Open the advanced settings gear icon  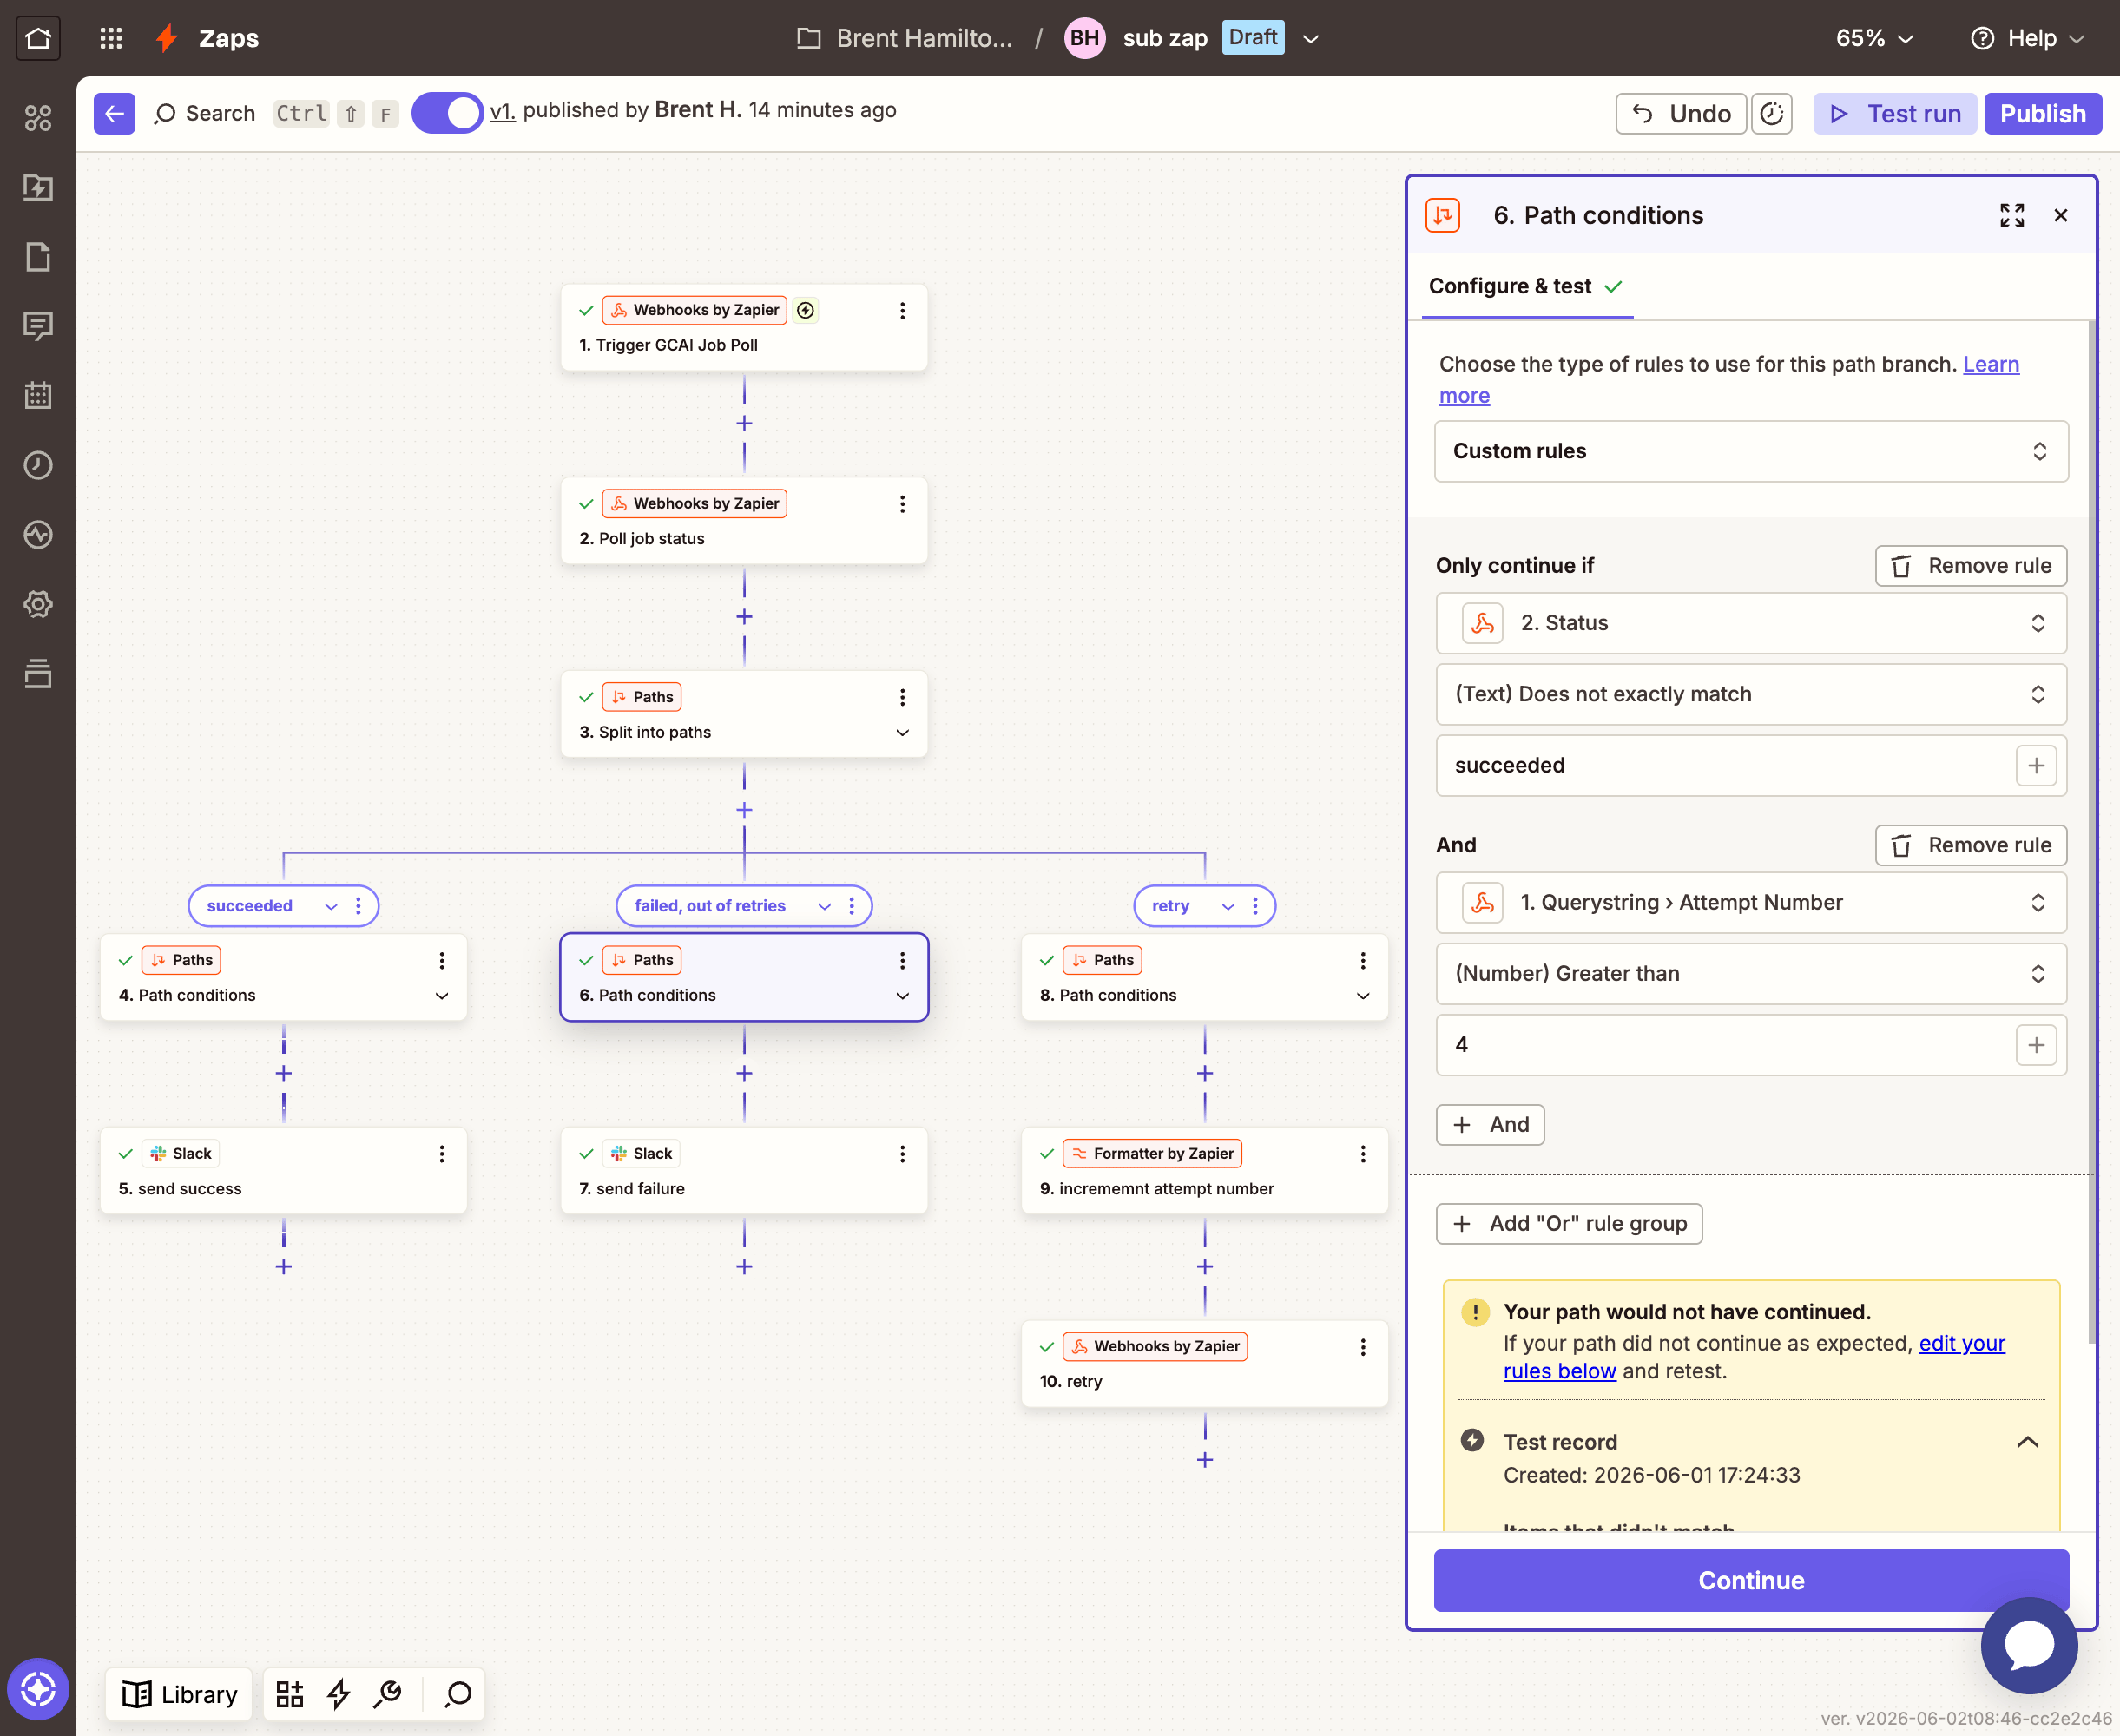[x=38, y=604]
